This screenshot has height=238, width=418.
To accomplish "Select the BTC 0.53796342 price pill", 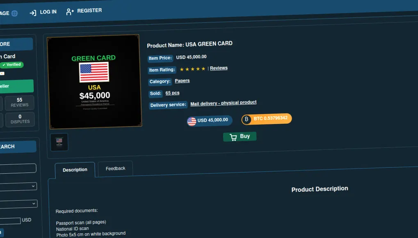I will (x=267, y=119).
